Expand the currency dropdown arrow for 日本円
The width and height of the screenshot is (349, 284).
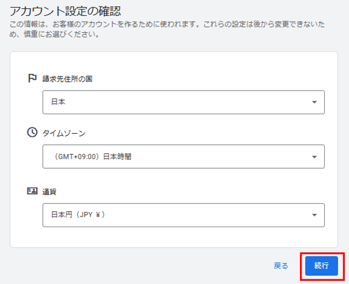314,215
